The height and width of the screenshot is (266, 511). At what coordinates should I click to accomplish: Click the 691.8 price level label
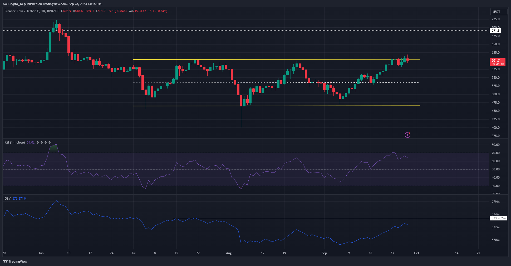(x=495, y=31)
